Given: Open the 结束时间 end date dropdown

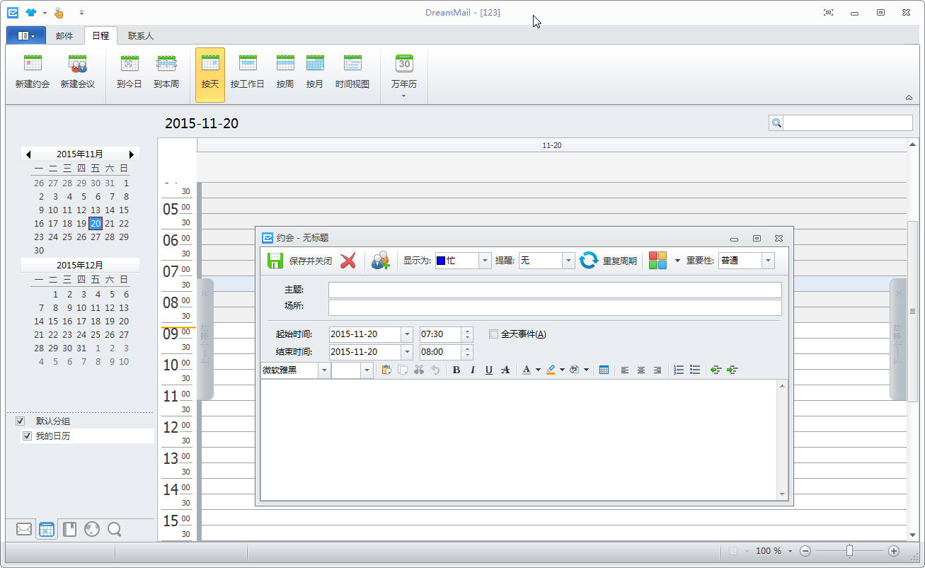Looking at the screenshot, I should [407, 352].
